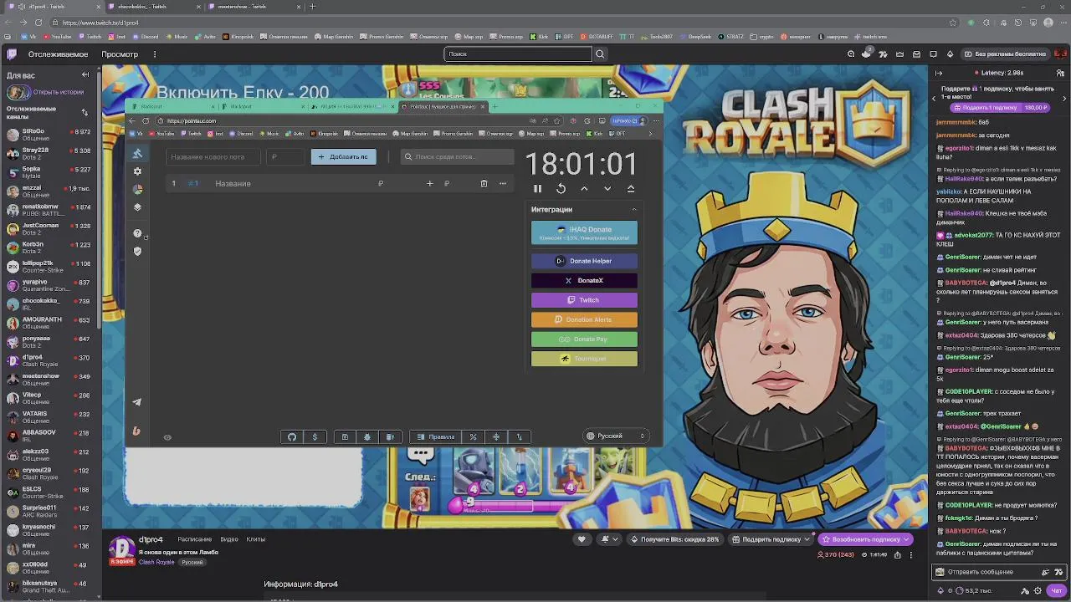Image resolution: width=1071 pixels, height=602 pixels.
Task: Delete the lot with the trash icon
Action: pos(484,183)
